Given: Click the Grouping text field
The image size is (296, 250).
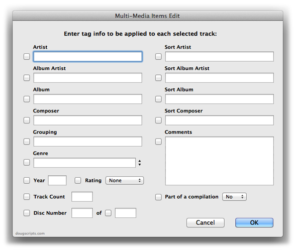Looking at the screenshot, I should click(88, 142).
